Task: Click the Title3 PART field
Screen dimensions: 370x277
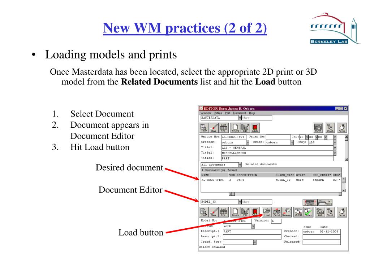Action: pyautogui.click(x=277, y=159)
